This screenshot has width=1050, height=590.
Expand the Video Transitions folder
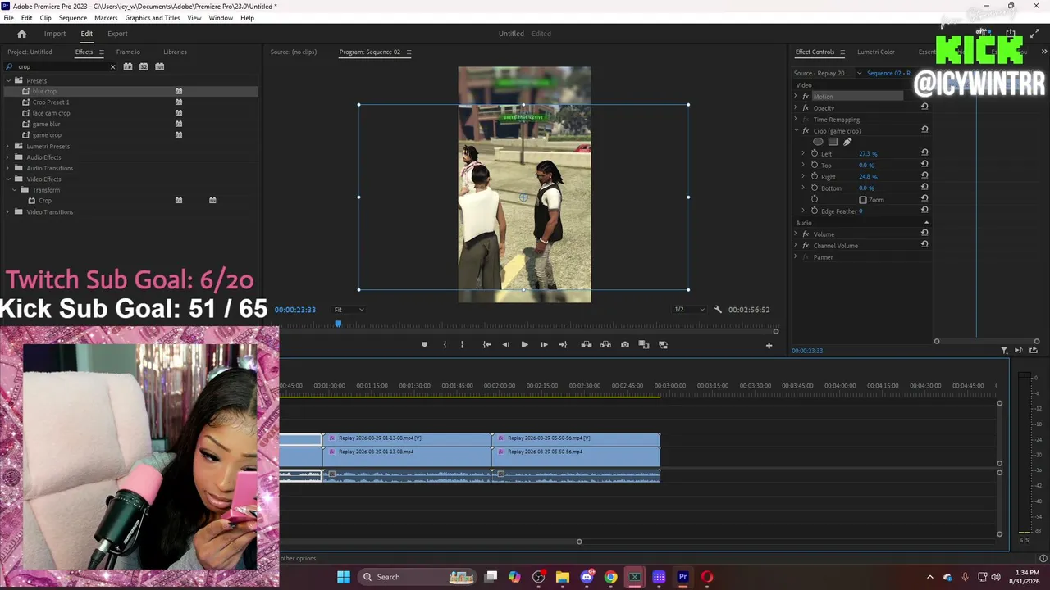pyautogui.click(x=8, y=211)
